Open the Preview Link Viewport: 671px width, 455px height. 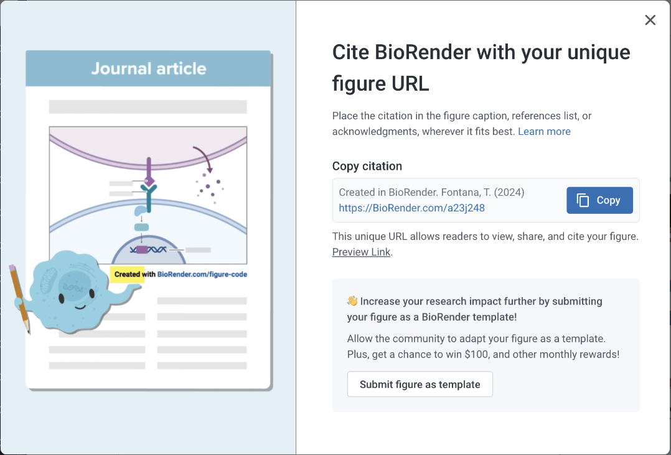tap(361, 252)
